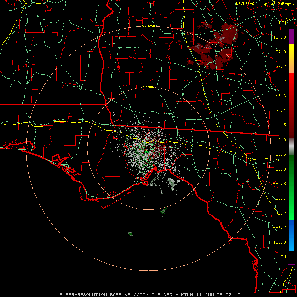Click the purple segment of the color bar

[291, 37]
